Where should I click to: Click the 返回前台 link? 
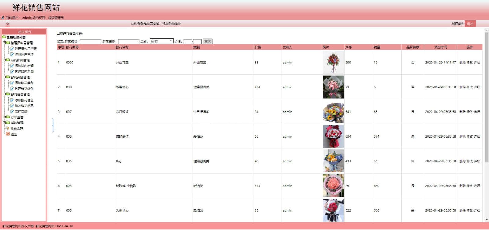point(458,24)
